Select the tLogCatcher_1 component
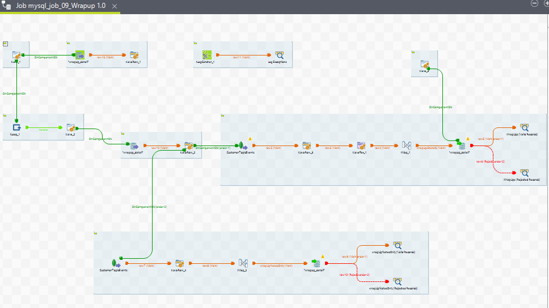The height and width of the screenshot is (308, 549). pos(208,55)
